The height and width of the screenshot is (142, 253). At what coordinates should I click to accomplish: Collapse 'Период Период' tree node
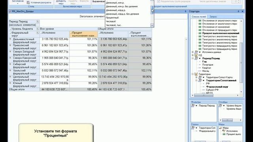(x=193, y=58)
